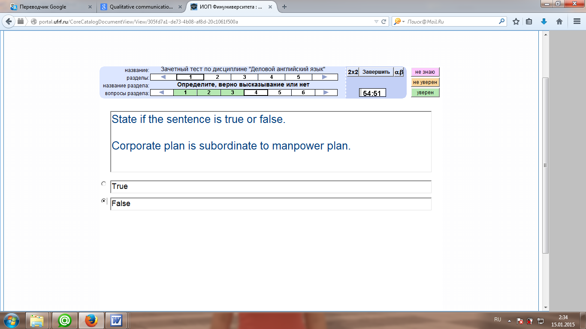The width and height of the screenshot is (586, 329).
Task: Open the Firefox hamburger menu
Action: point(577,21)
